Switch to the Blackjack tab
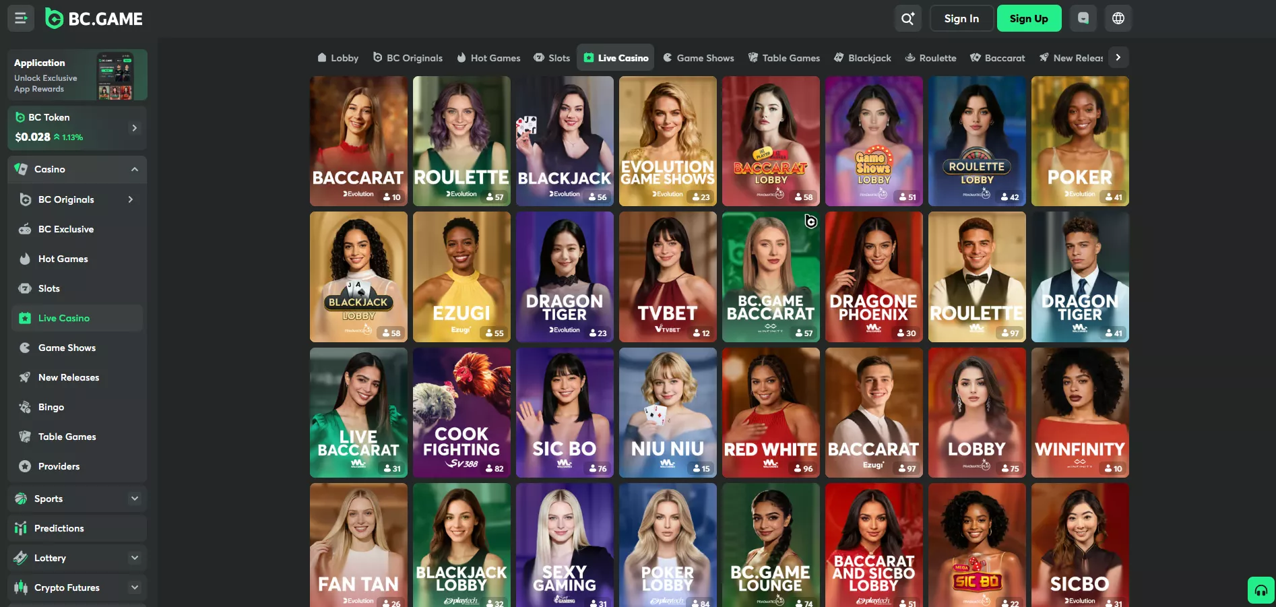The image size is (1276, 607). [862, 58]
